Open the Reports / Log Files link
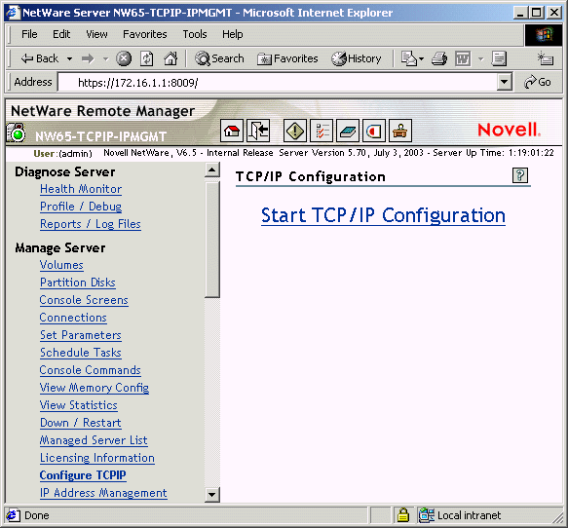The height and width of the screenshot is (528, 568). tap(91, 224)
